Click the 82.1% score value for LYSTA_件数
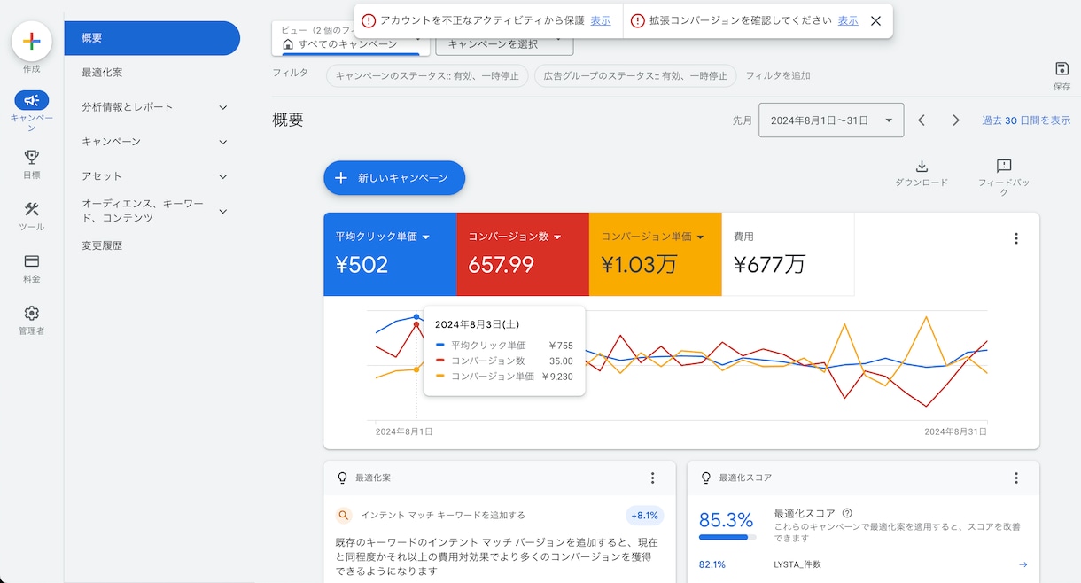Viewport: 1081px width, 583px height. coord(712,564)
